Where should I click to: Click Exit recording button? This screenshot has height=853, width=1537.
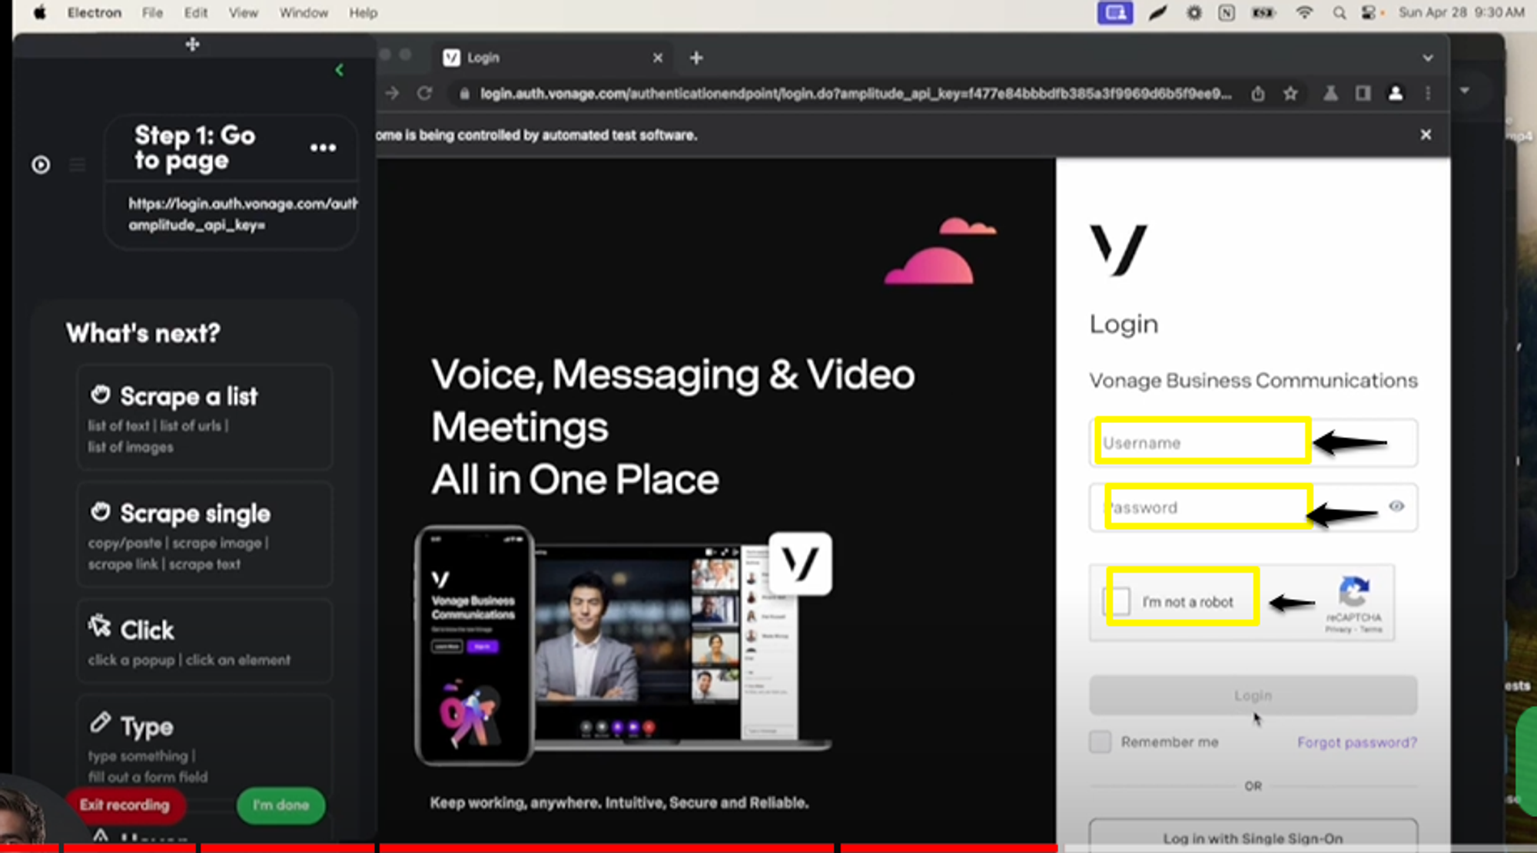point(124,805)
